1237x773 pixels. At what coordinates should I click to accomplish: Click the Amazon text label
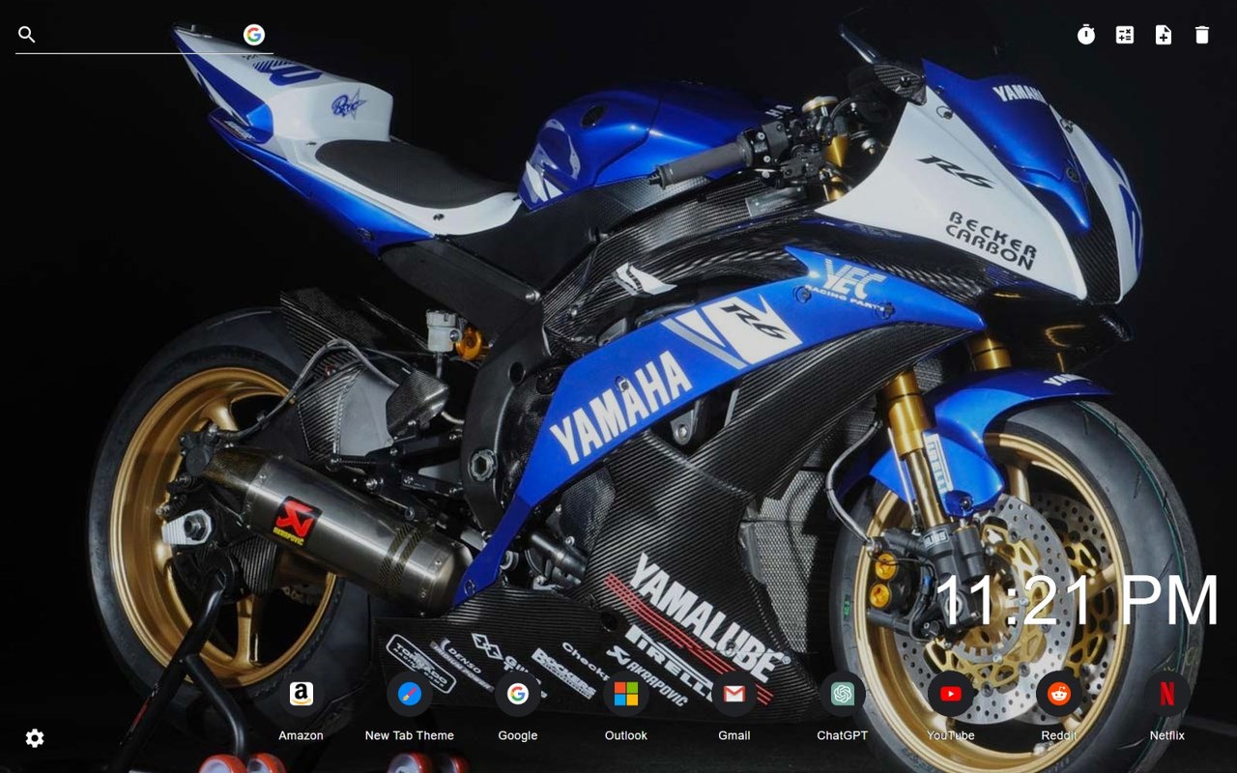pyautogui.click(x=302, y=735)
